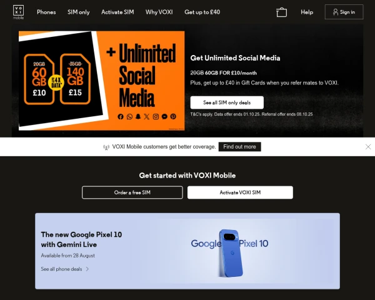Click the chevron beside See all phone deals
Screen dimensions: 375x300
87,269
